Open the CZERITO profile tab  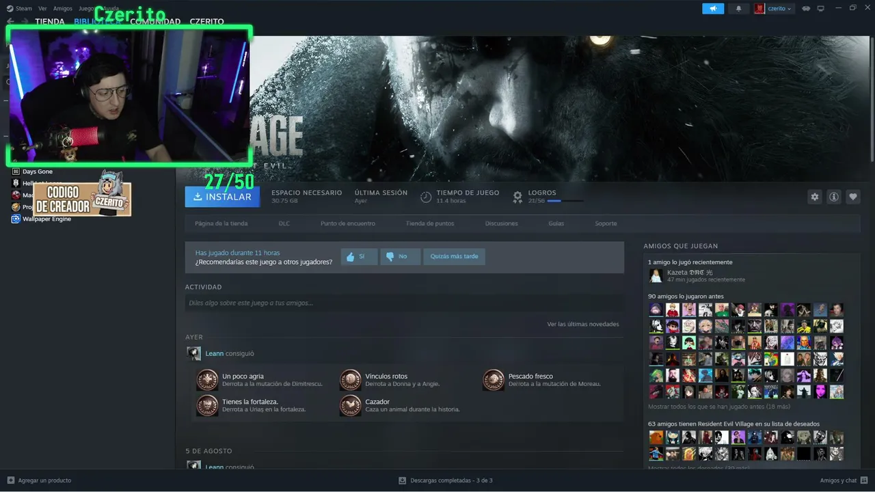click(x=207, y=22)
